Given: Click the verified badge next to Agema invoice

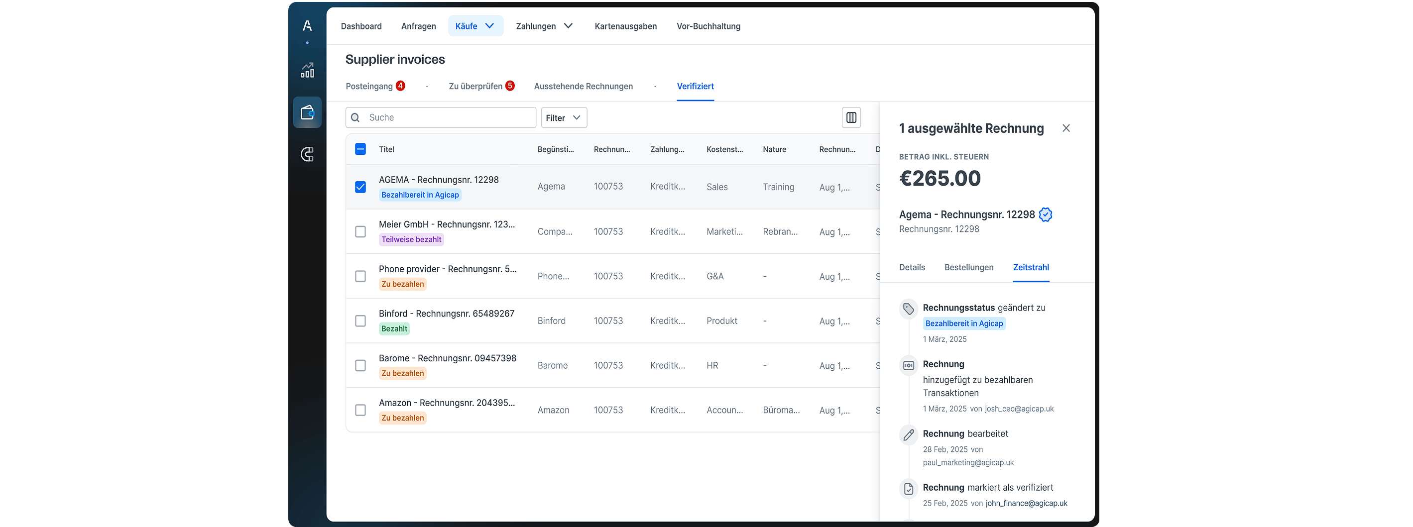Looking at the screenshot, I should click(x=1046, y=214).
